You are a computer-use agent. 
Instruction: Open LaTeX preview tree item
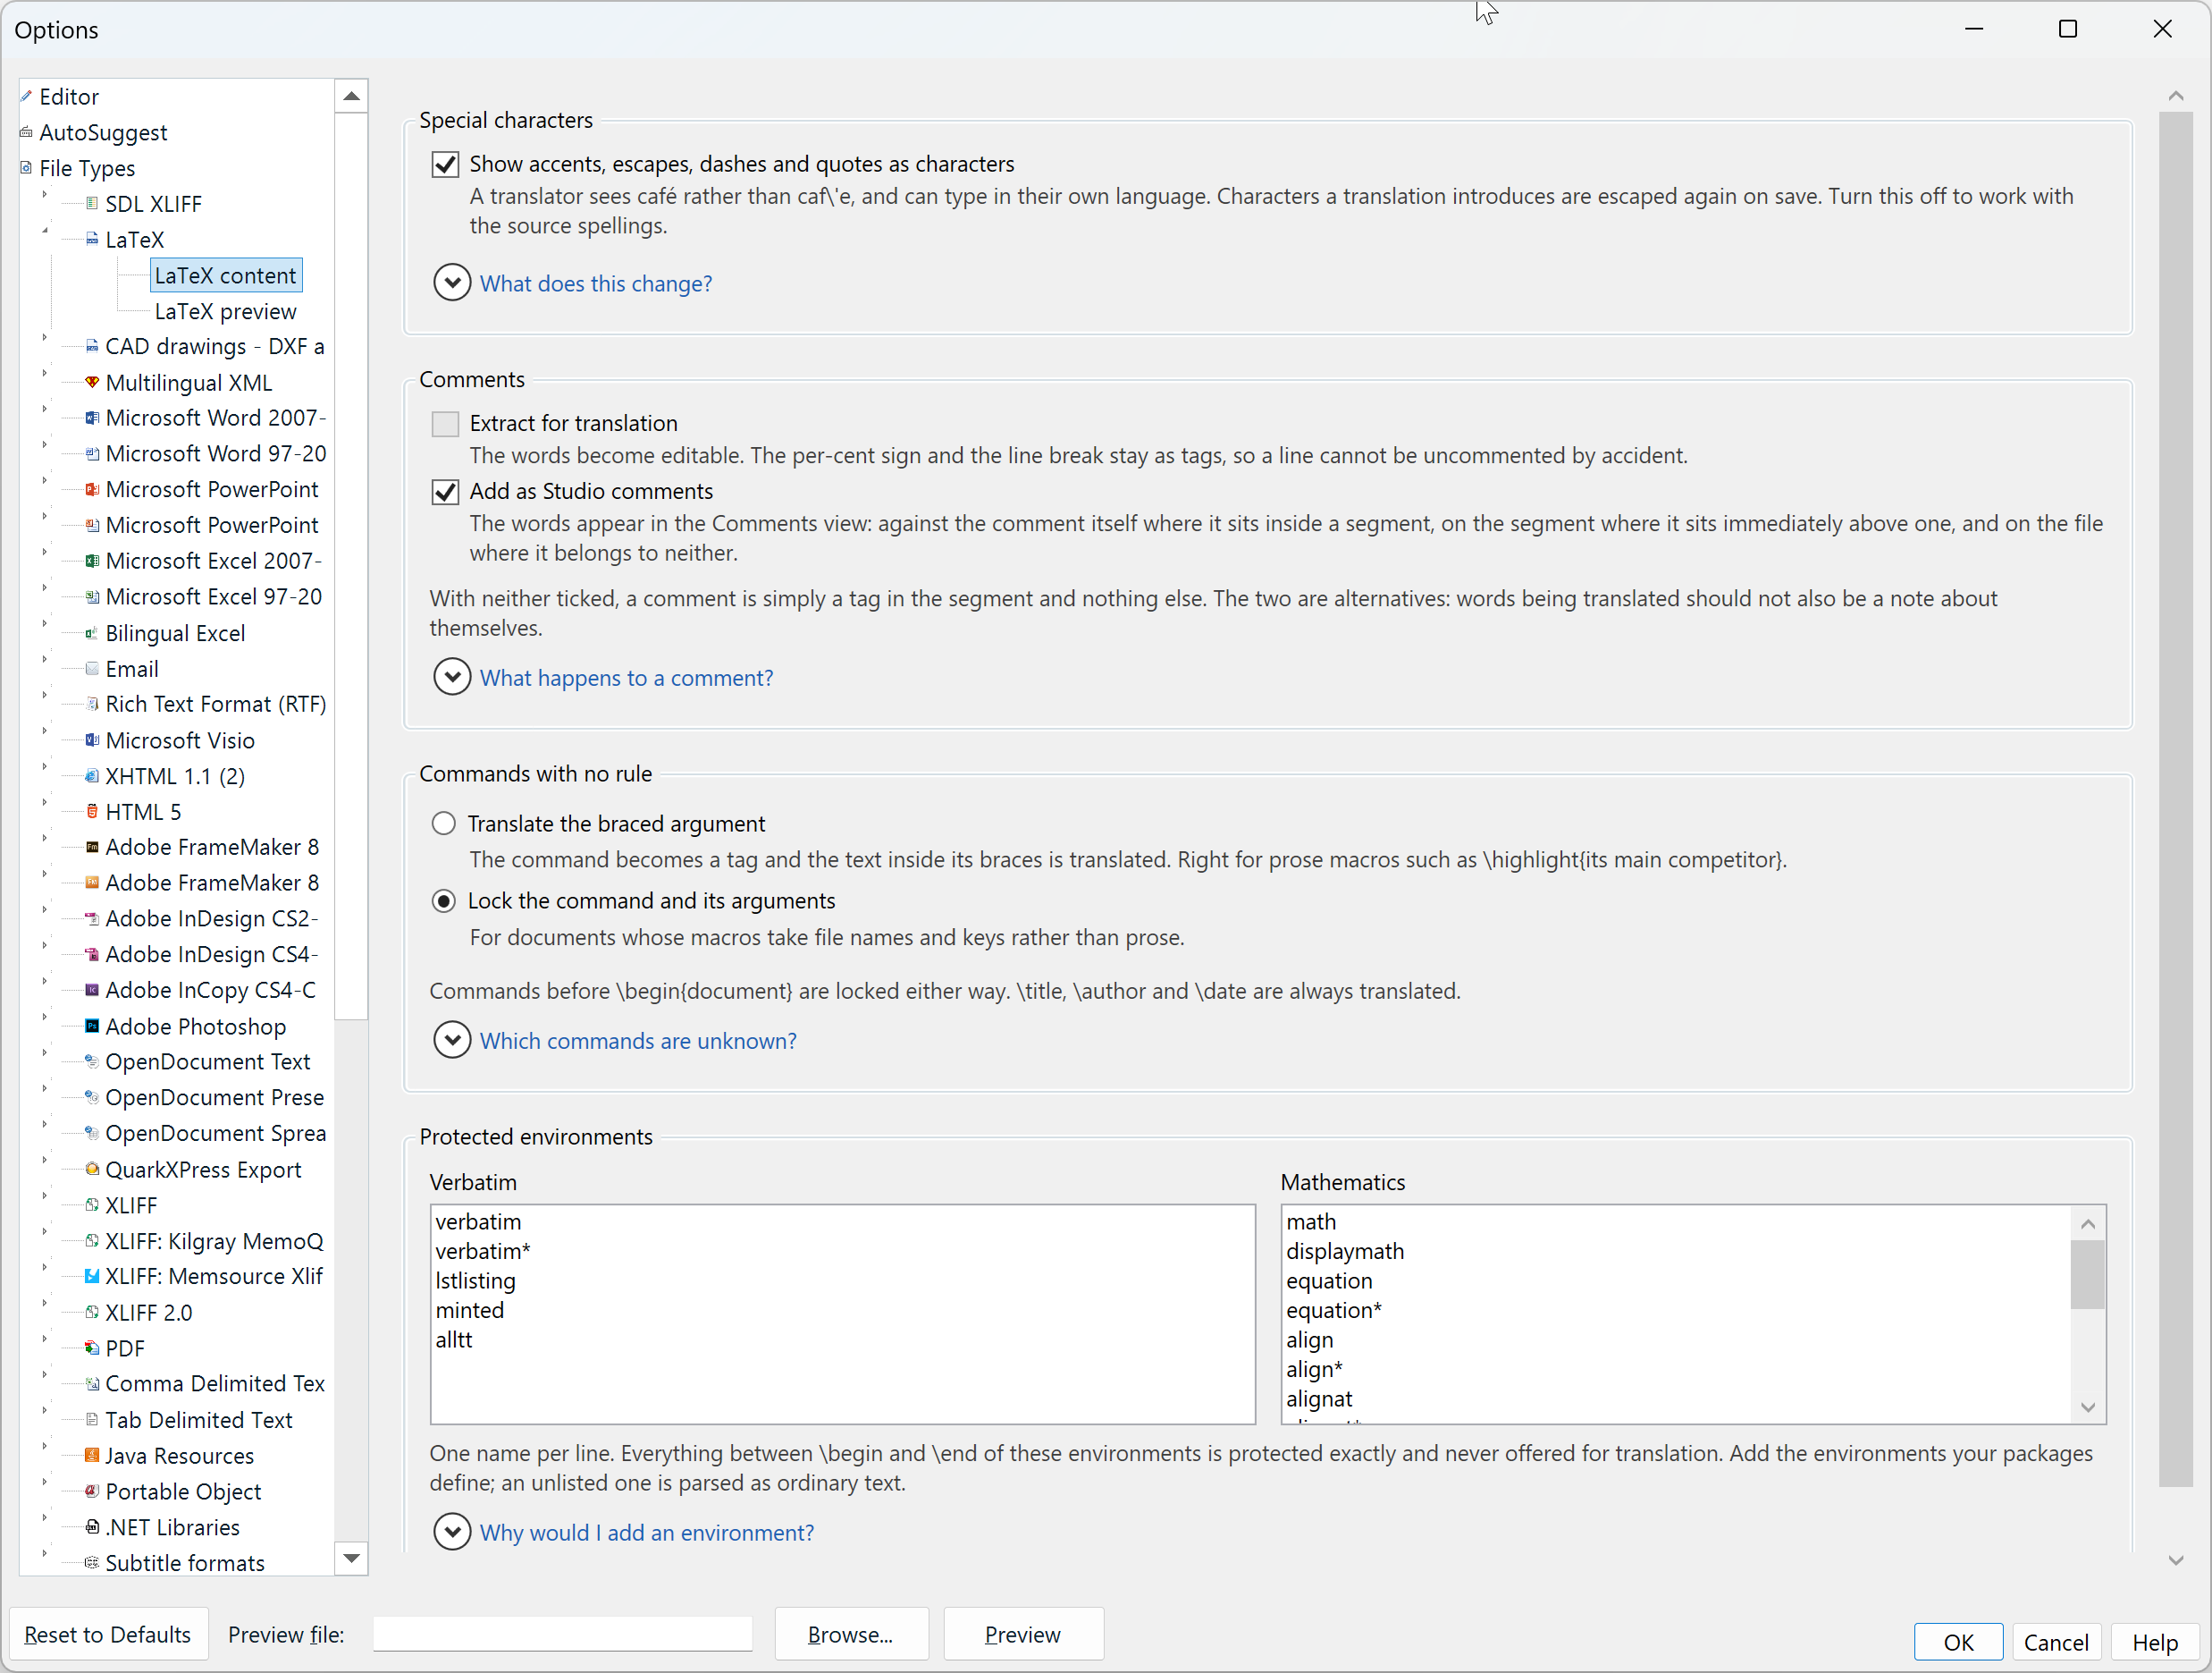pyautogui.click(x=225, y=311)
